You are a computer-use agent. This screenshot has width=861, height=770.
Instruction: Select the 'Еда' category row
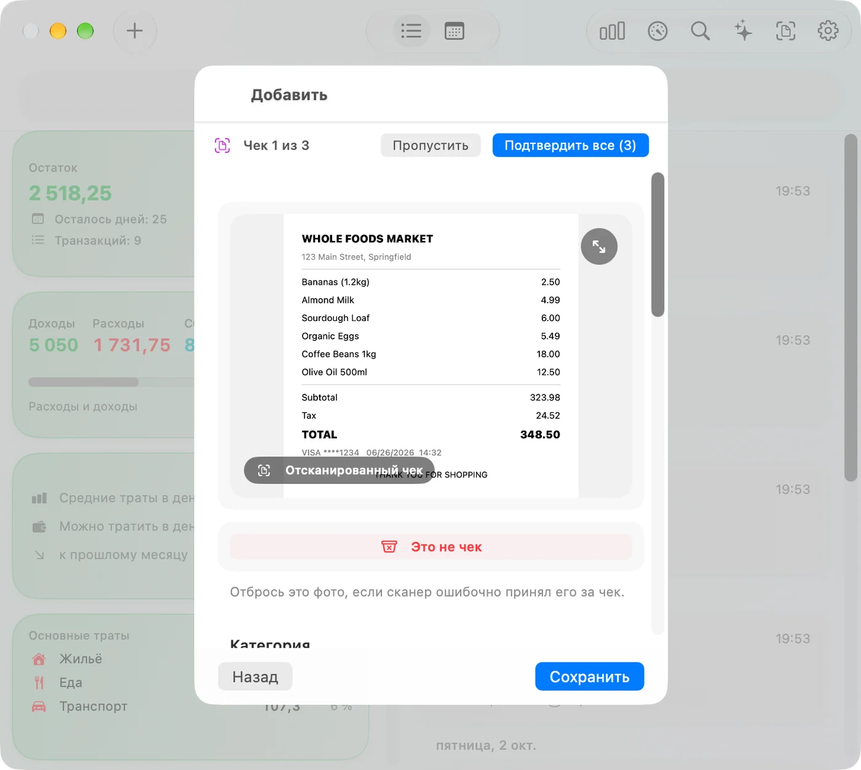[111, 683]
